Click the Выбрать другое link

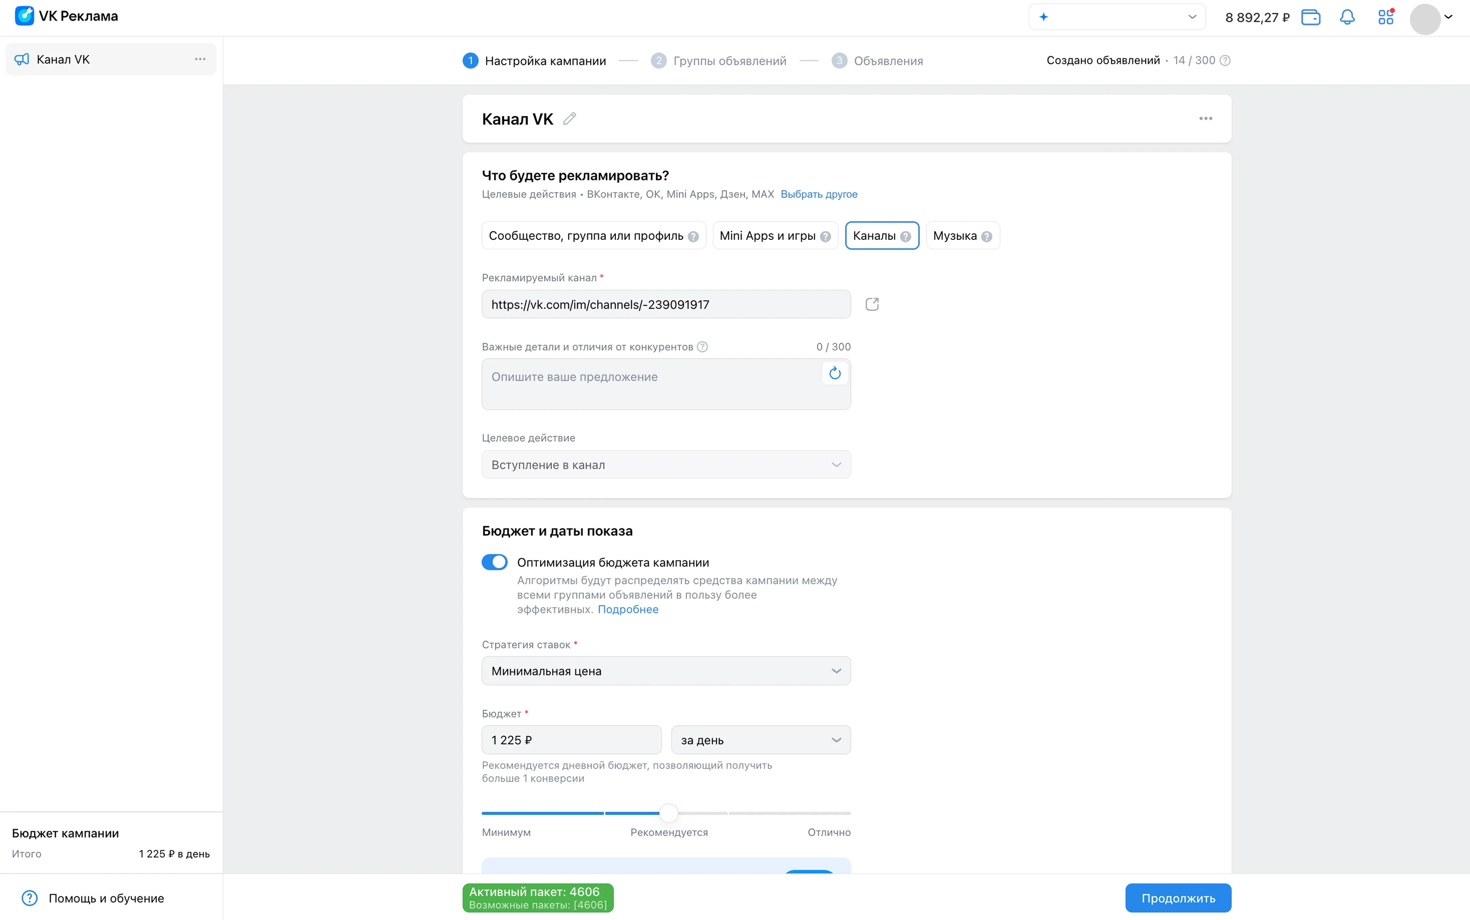tap(819, 194)
